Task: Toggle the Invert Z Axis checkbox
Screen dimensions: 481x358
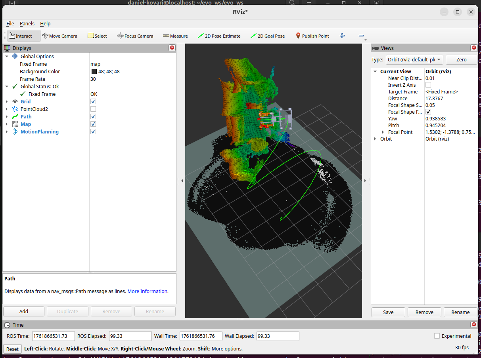Action: click(428, 85)
